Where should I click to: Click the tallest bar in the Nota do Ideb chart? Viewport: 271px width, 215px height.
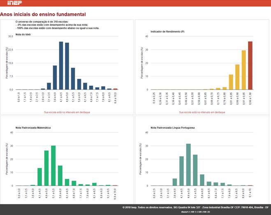coord(61,65)
